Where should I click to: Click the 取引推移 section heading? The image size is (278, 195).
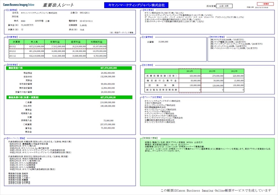[148, 65]
